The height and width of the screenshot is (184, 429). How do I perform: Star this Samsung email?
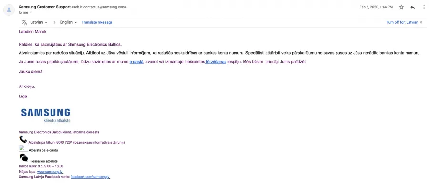coord(401,7)
